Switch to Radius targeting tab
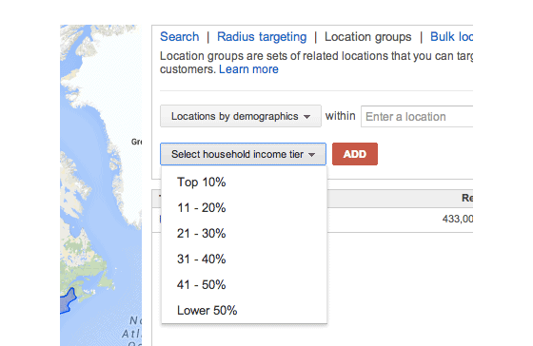 [262, 37]
